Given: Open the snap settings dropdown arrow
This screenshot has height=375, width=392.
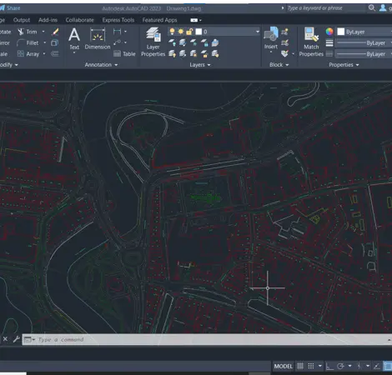Looking at the screenshot, I should (x=320, y=366).
